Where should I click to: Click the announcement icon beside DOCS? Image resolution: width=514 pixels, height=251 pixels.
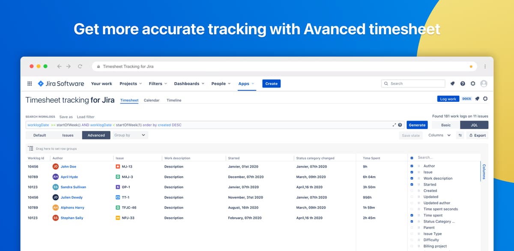pos(477,99)
